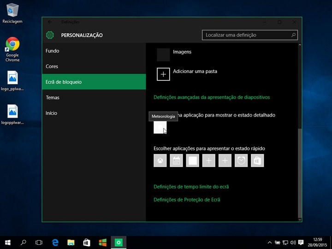
Task: Open the Fundo settings section
Action: click(94, 51)
